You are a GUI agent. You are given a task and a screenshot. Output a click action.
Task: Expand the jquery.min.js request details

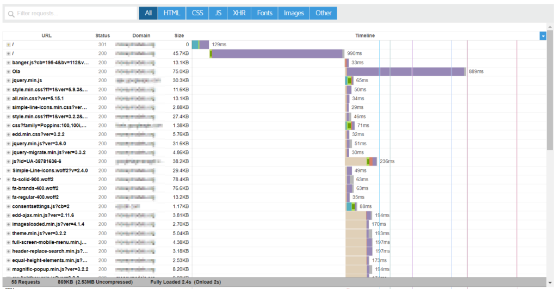[x=8, y=81]
